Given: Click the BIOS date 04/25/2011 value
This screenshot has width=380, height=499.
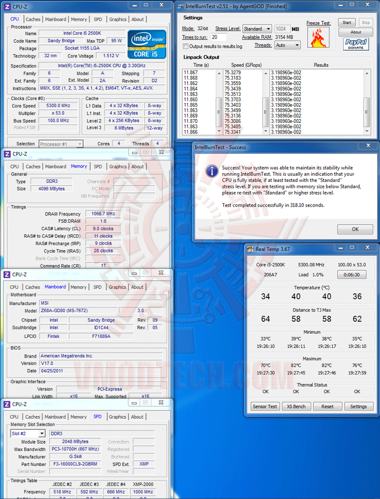Looking at the screenshot, I should coord(101,371).
